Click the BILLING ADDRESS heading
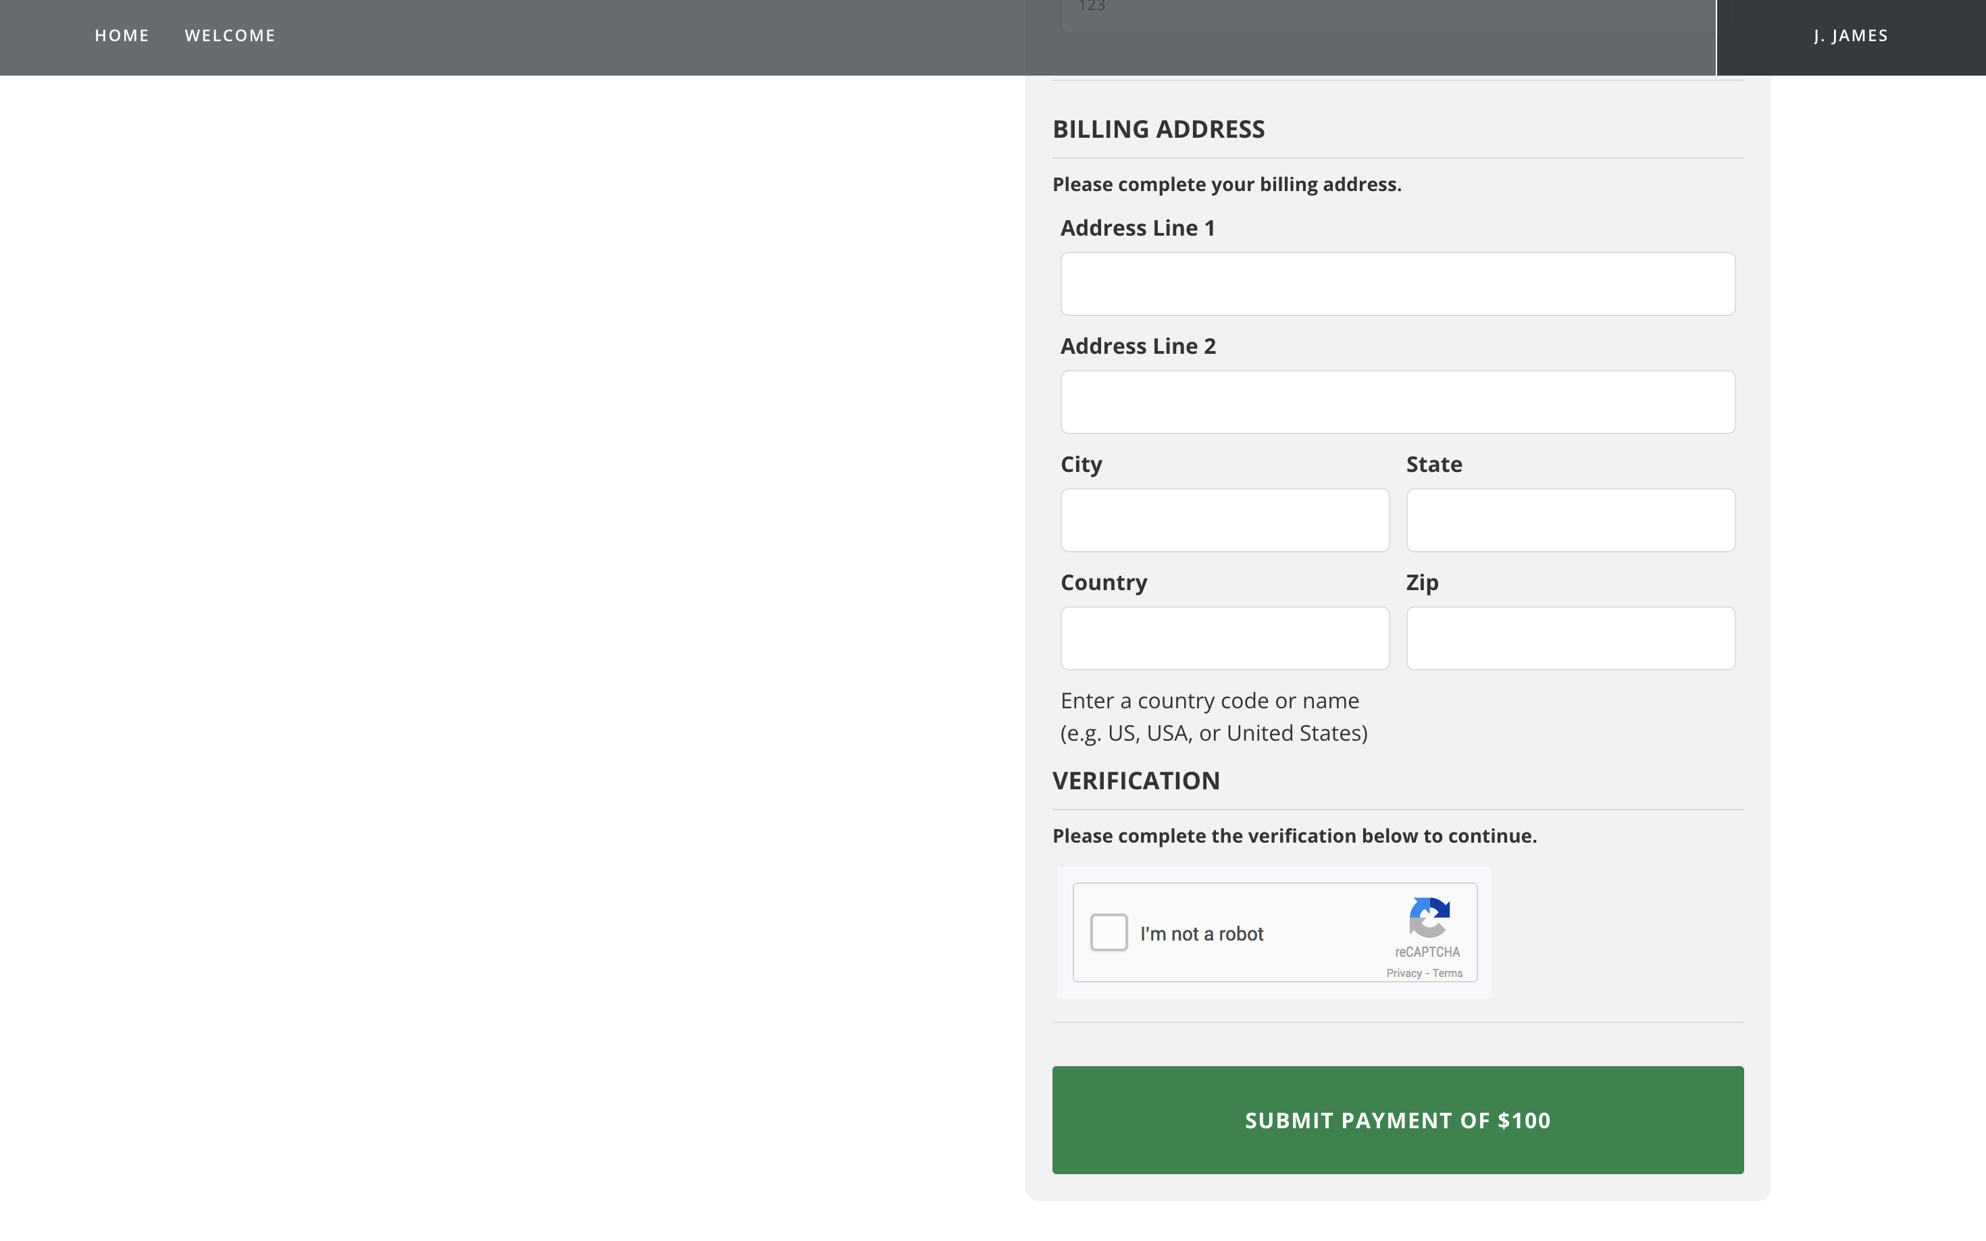1986x1241 pixels. [x=1158, y=129]
